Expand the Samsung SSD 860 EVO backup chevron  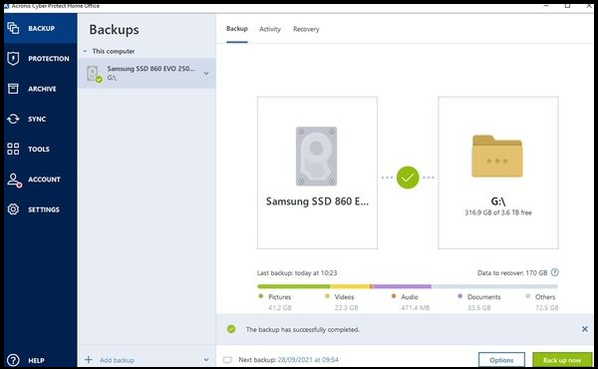(x=206, y=73)
